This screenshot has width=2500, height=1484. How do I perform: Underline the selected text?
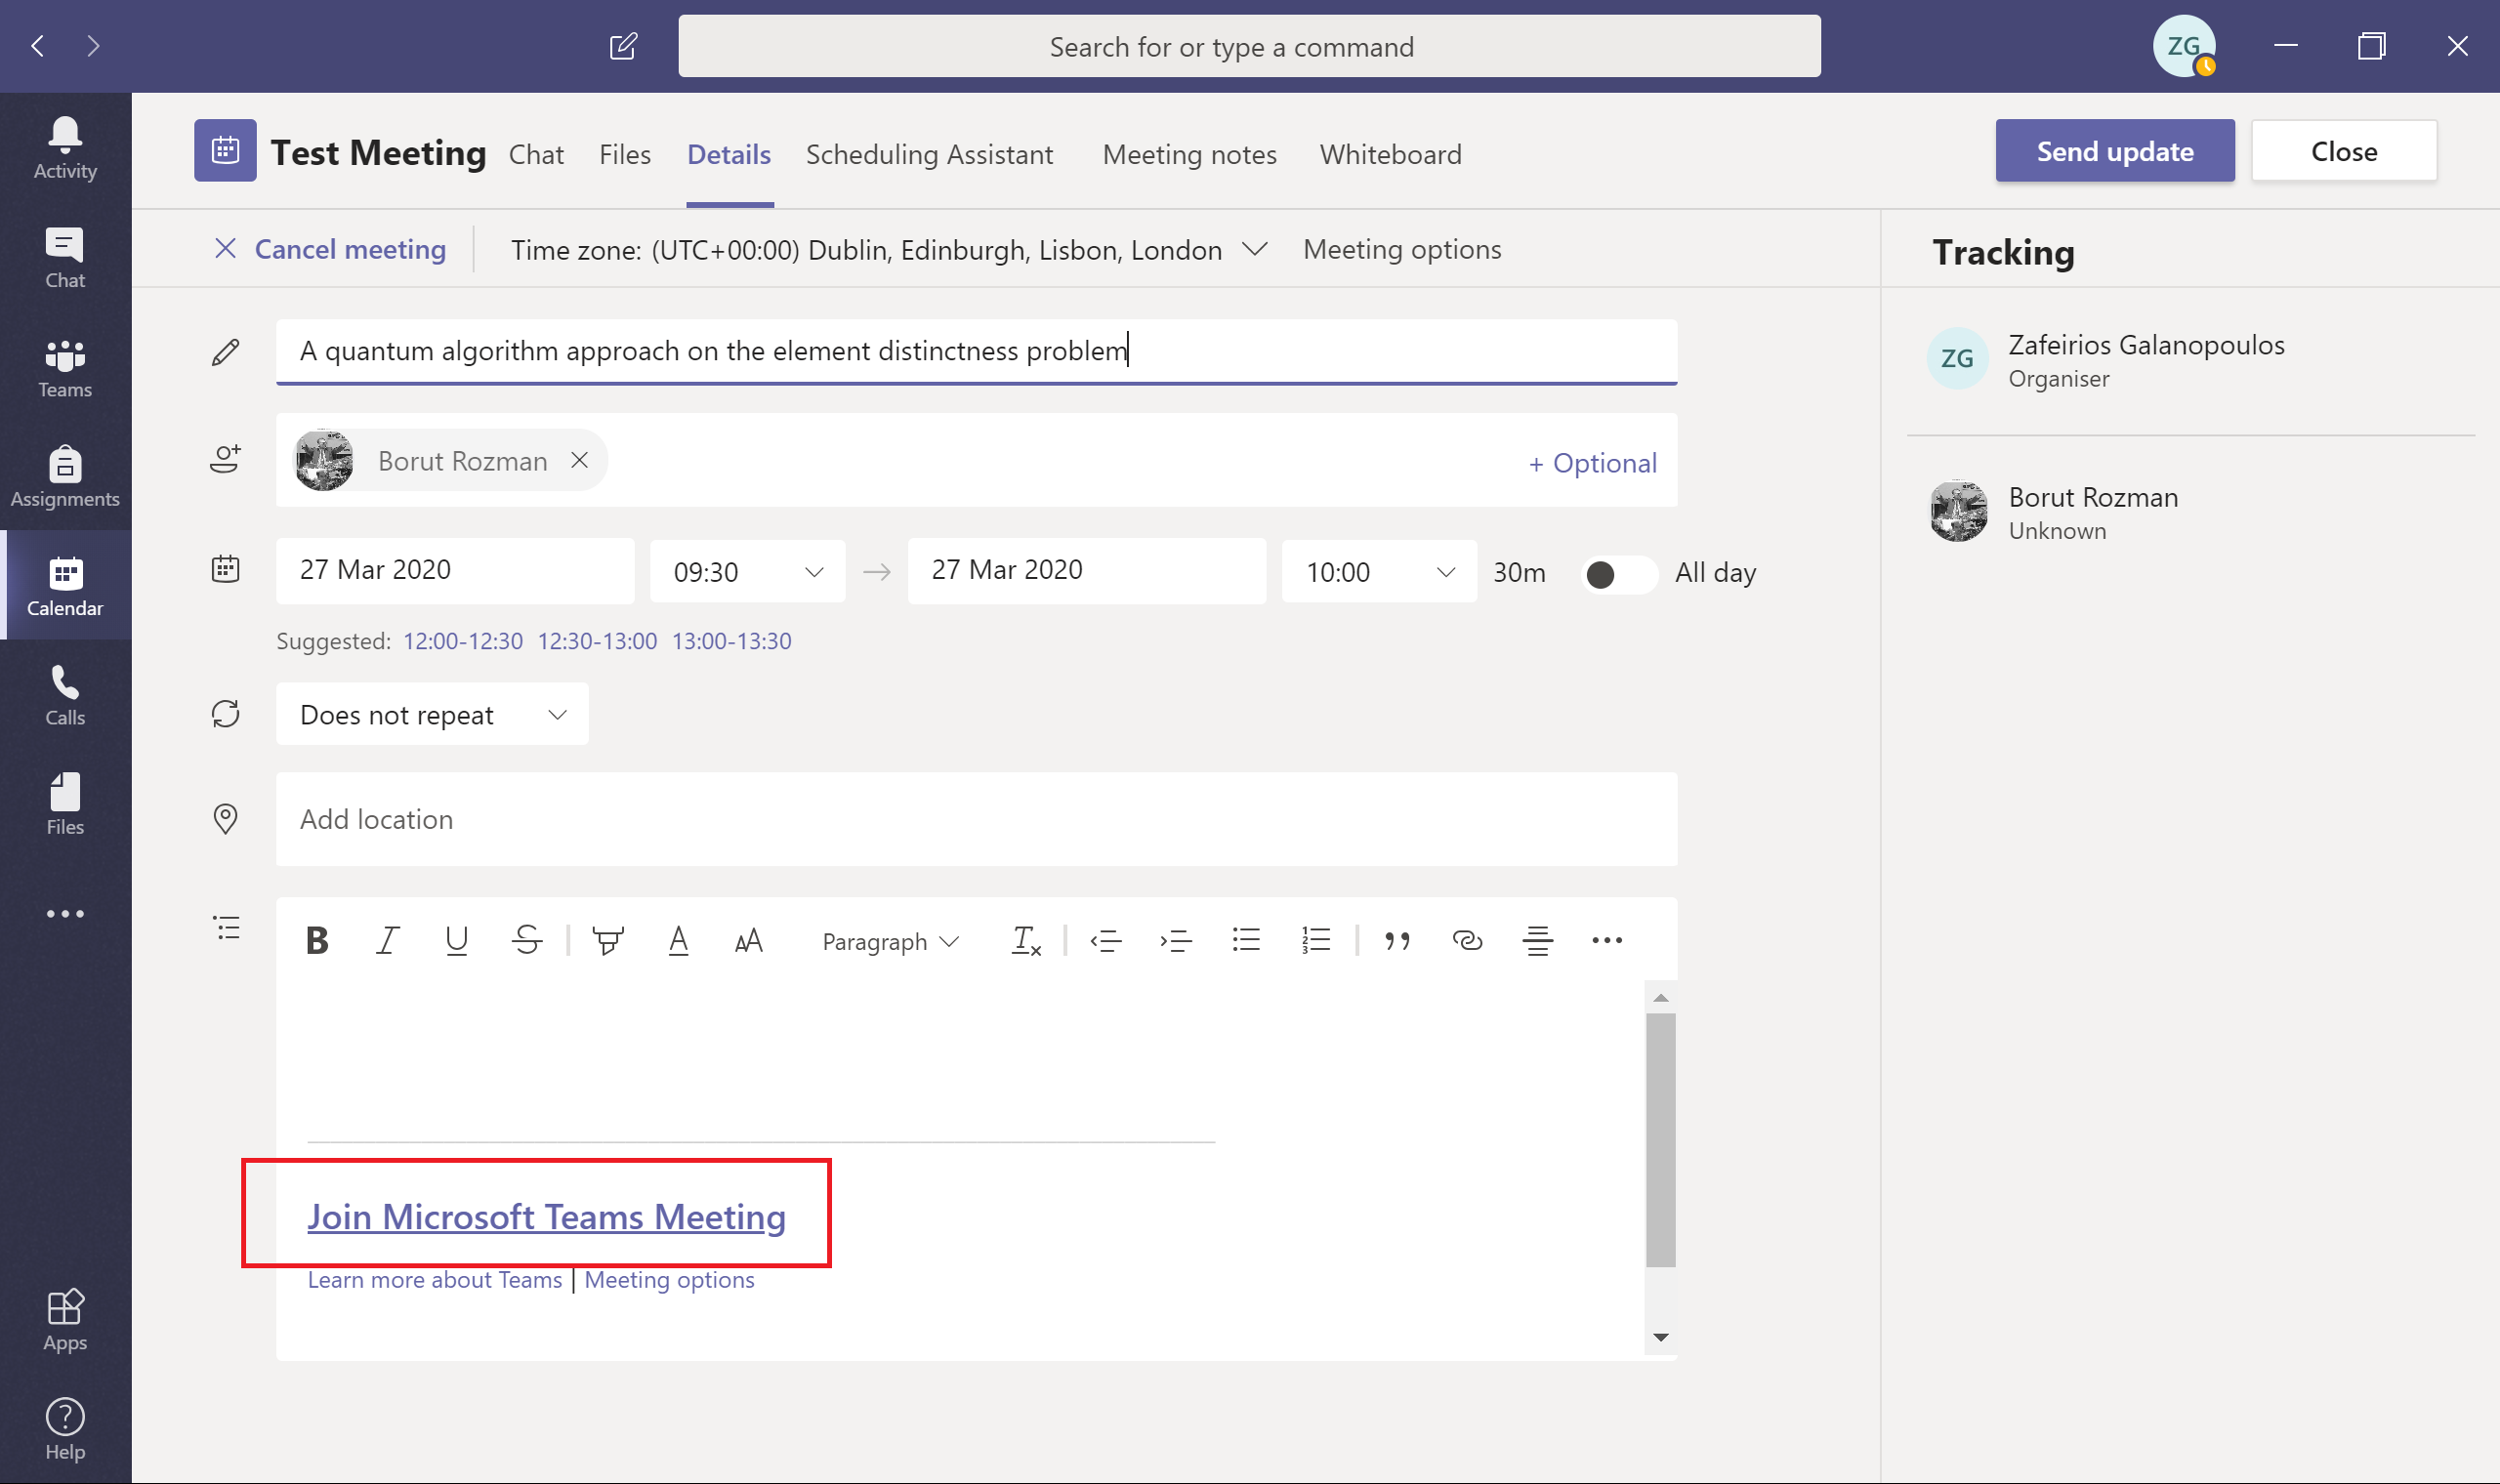pyautogui.click(x=457, y=940)
